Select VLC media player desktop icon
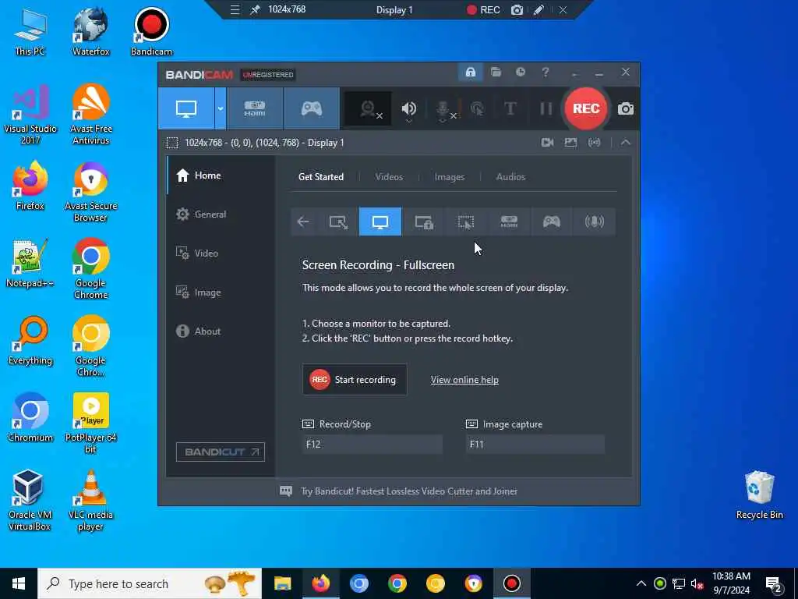This screenshot has height=599, width=798. coord(90,501)
